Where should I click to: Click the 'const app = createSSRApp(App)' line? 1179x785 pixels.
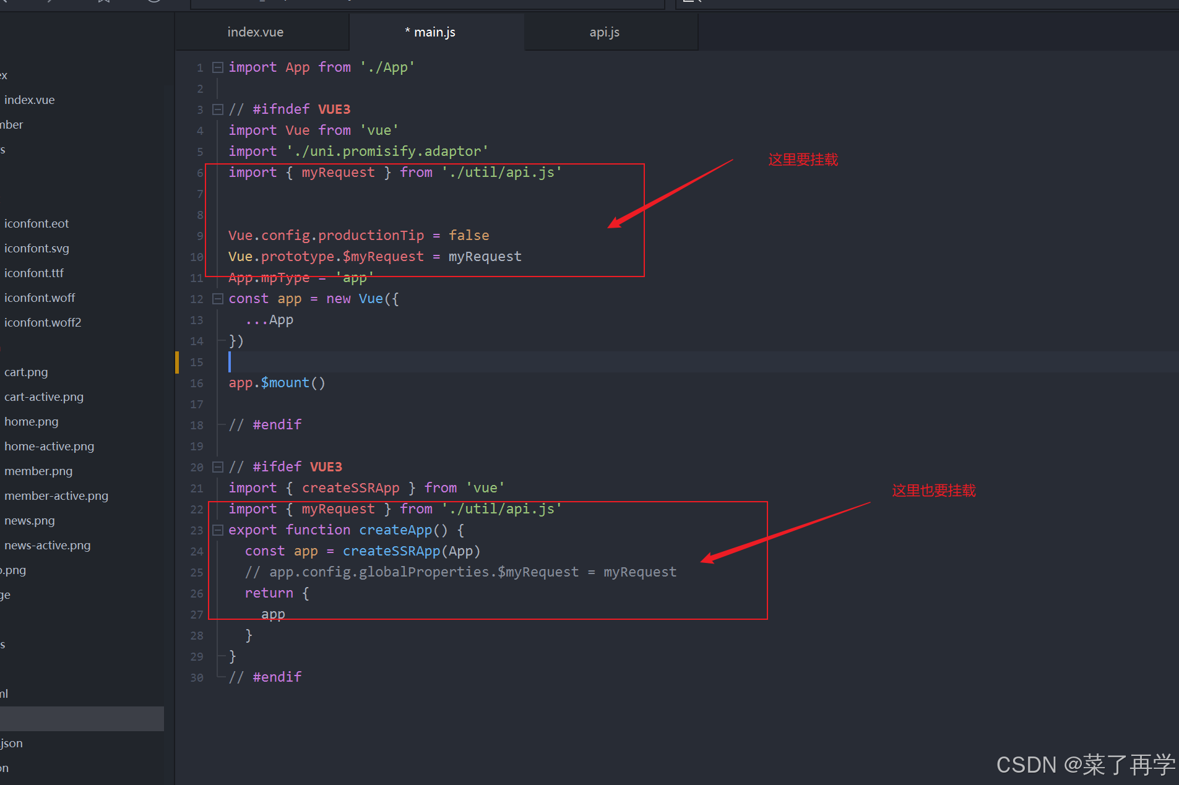tap(362, 551)
